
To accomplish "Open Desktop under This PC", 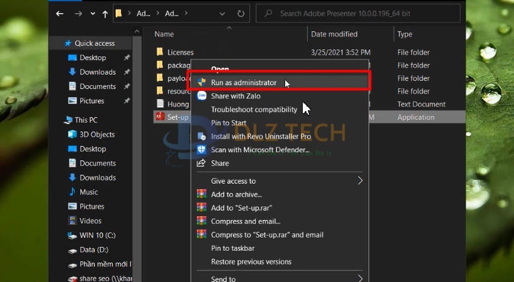I will [x=93, y=149].
